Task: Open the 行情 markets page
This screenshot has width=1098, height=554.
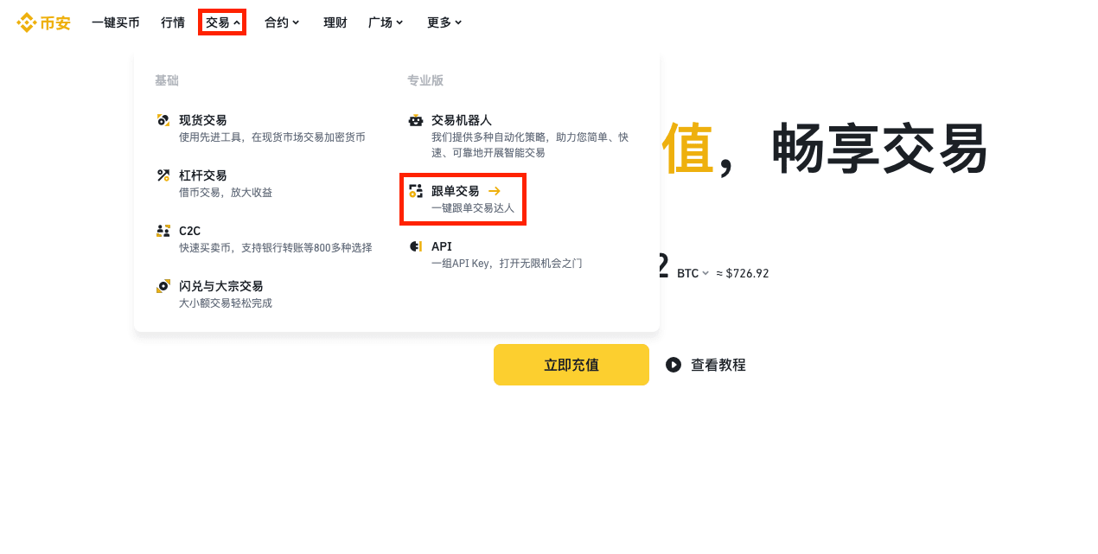Action: (173, 22)
